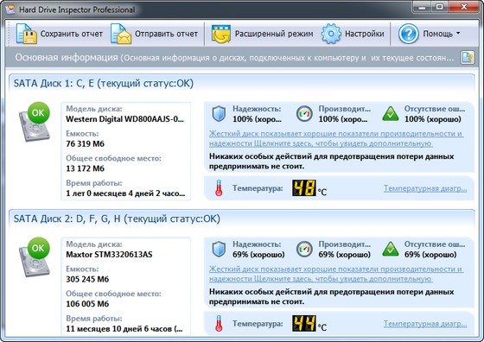Click Disk 1 health details link text

click(336, 139)
